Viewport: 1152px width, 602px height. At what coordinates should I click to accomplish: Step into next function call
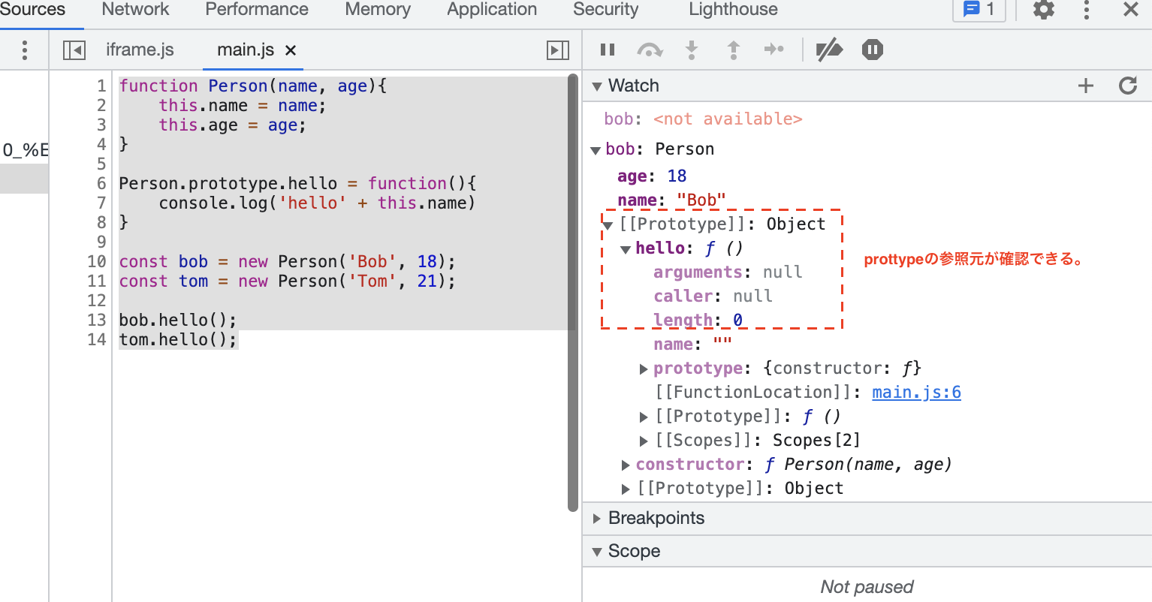click(x=692, y=50)
